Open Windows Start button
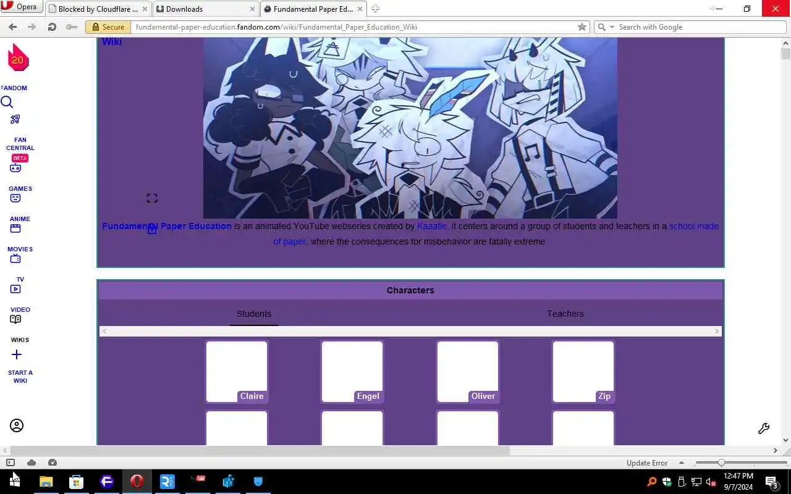The image size is (791, 494). [x=15, y=481]
